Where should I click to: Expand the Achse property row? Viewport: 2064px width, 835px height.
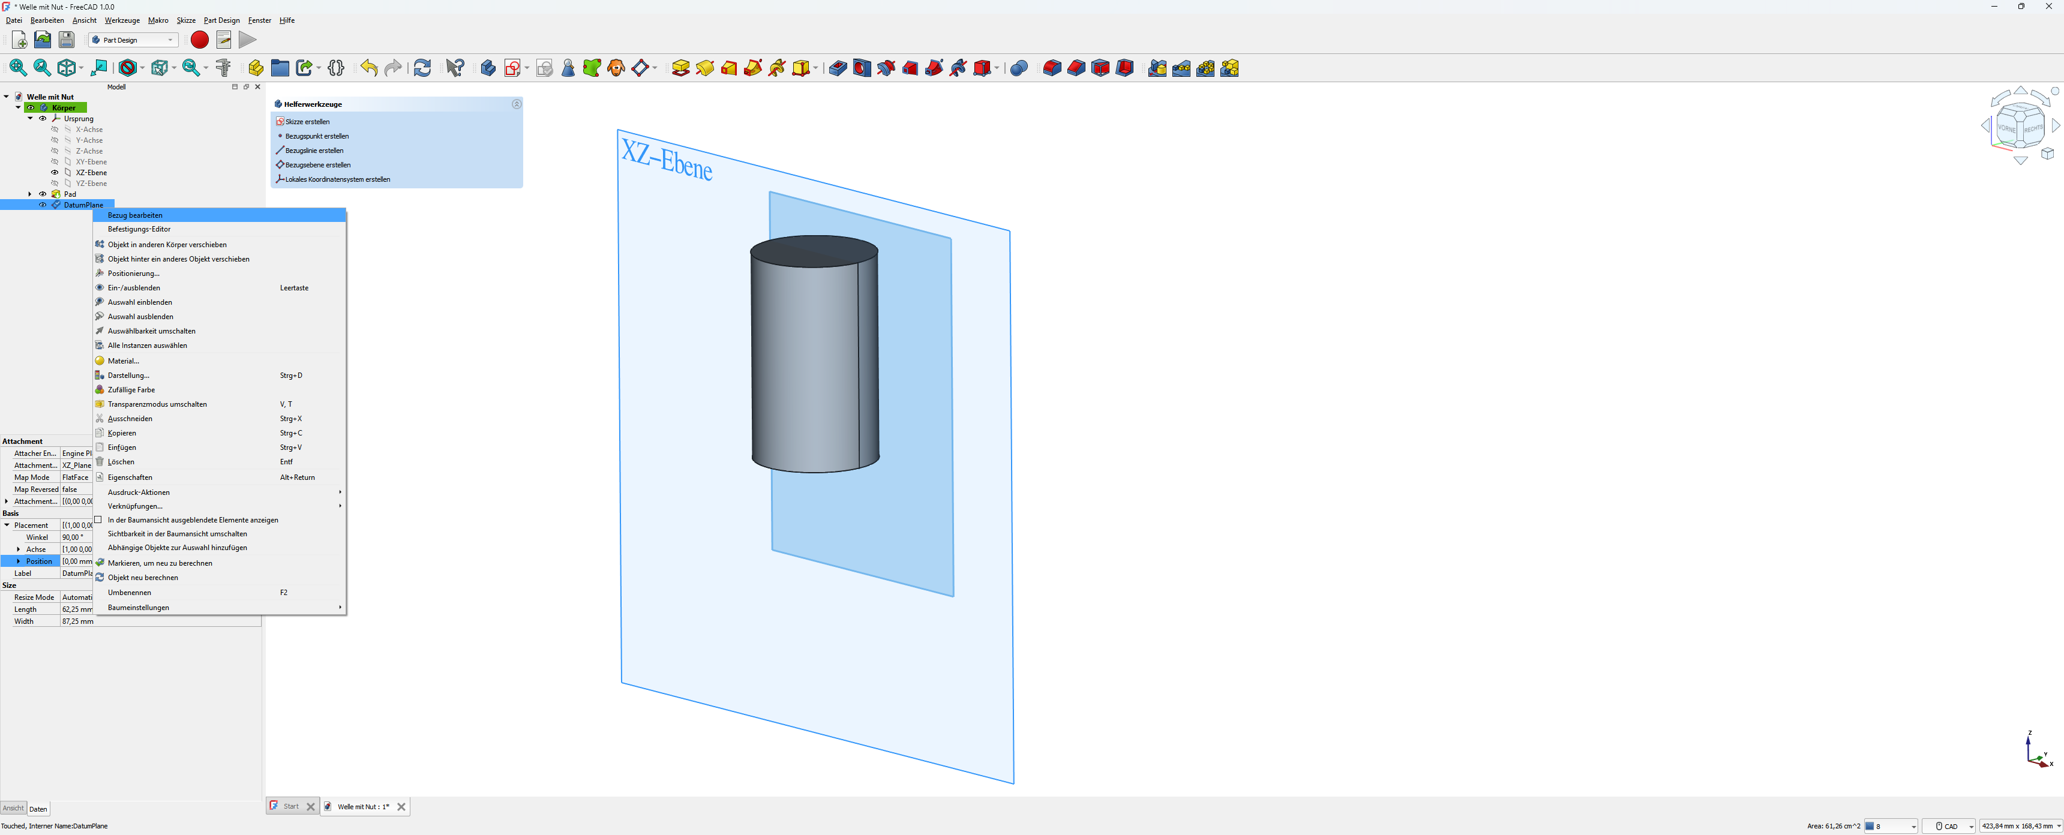[x=19, y=549]
